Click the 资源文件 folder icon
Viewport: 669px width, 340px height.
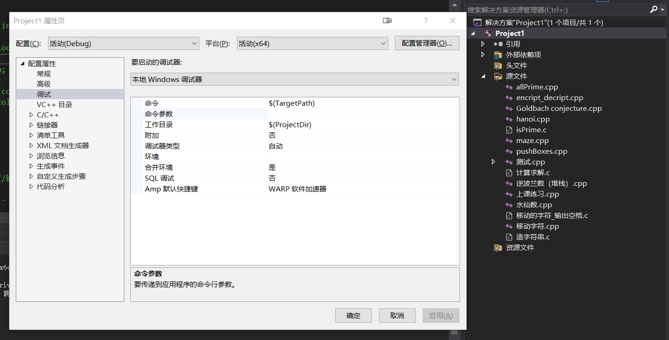[x=498, y=248]
